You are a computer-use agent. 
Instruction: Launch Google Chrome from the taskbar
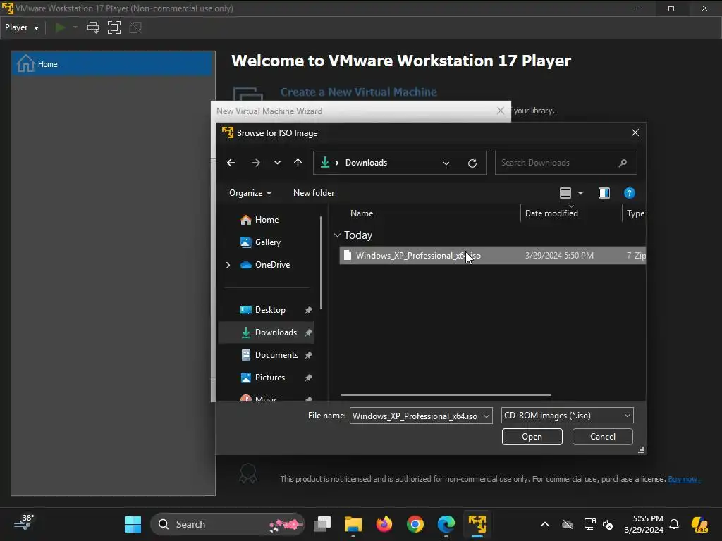(x=415, y=524)
